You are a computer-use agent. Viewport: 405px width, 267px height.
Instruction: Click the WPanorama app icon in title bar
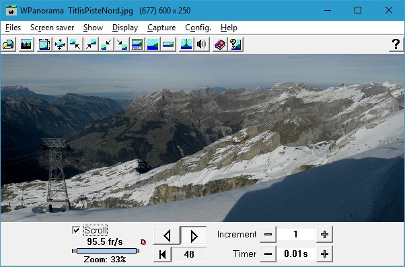pos(11,11)
